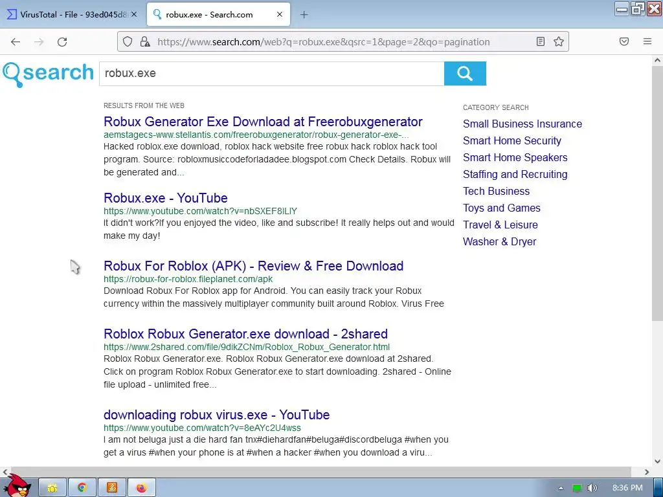
Task: Restore down the Firefox window
Action: pyautogui.click(x=638, y=8)
